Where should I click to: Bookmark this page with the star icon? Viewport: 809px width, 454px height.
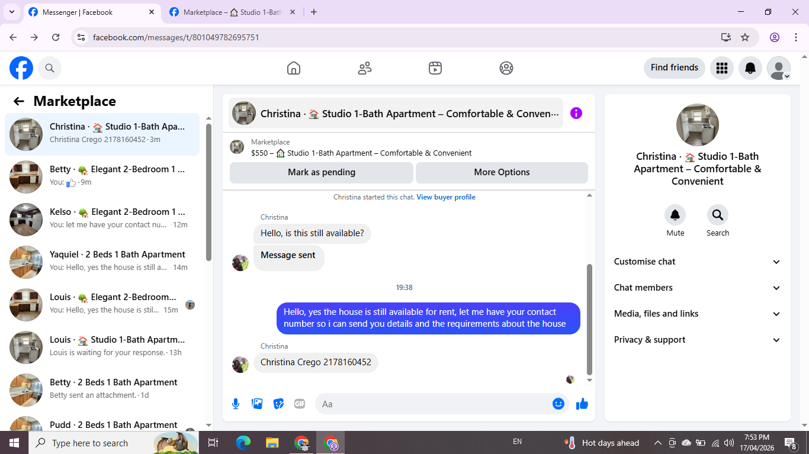tap(745, 37)
